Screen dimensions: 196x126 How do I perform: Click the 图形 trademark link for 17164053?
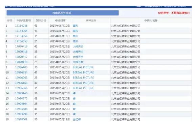click(75, 41)
